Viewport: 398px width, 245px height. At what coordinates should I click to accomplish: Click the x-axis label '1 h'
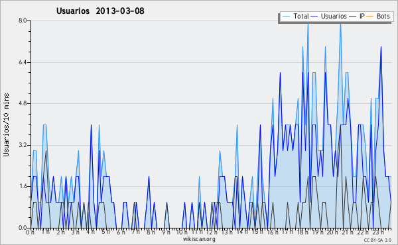[x=45, y=232]
